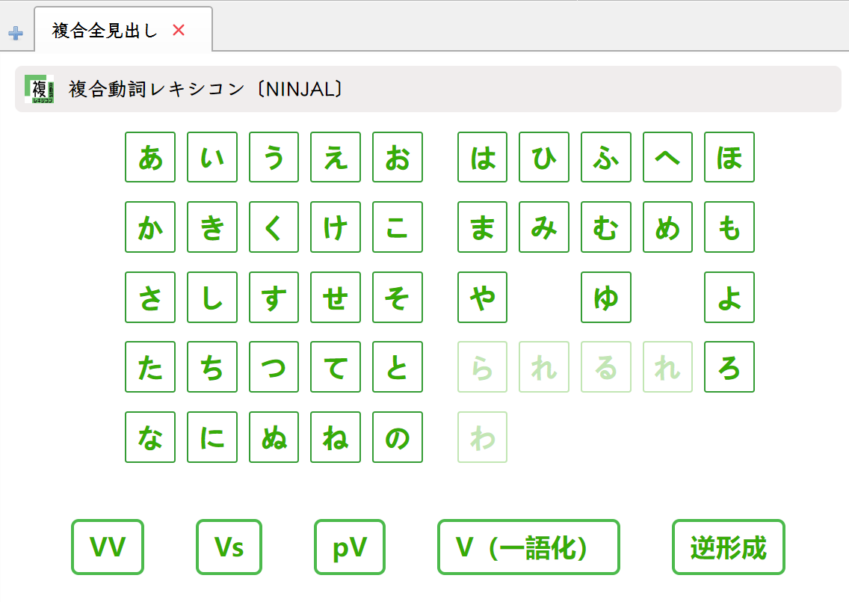Filter by VV compound type
849x602 pixels.
point(108,547)
